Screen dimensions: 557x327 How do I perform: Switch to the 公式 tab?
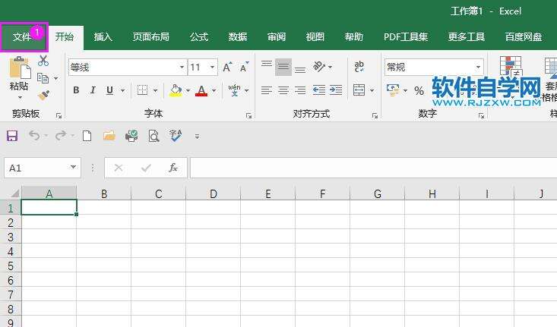click(199, 37)
